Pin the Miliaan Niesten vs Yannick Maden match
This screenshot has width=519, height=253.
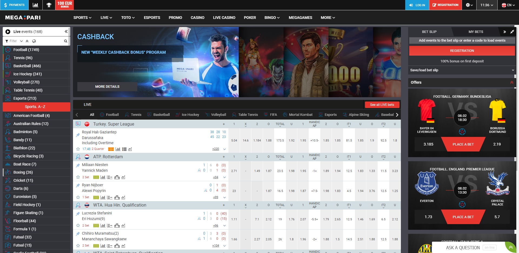tap(78, 165)
